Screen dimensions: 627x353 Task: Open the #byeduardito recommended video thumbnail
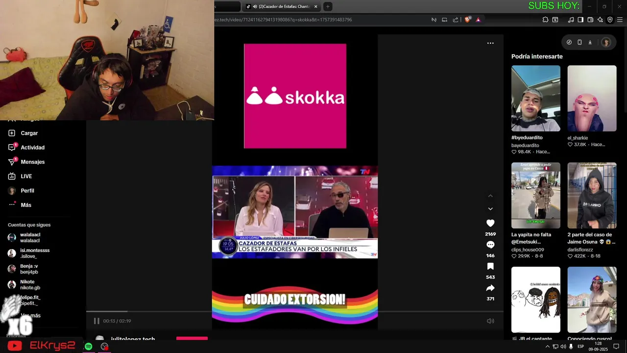pyautogui.click(x=536, y=98)
